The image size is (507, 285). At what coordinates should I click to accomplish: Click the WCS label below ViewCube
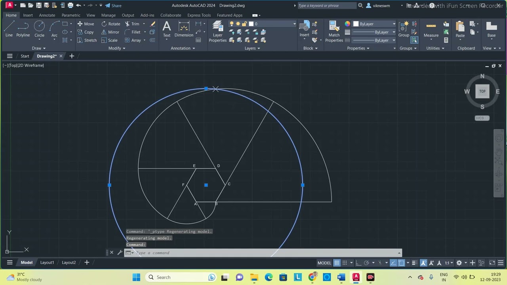click(482, 118)
